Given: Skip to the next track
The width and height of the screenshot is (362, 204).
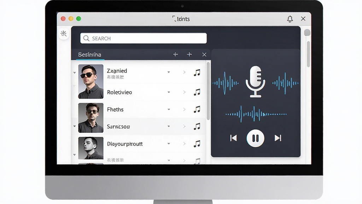Looking at the screenshot, I should pyautogui.click(x=278, y=138).
